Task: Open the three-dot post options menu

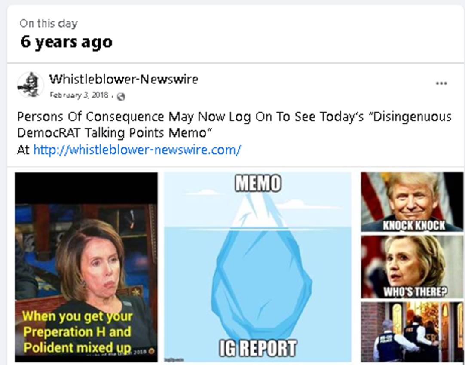Action: pyautogui.click(x=441, y=83)
